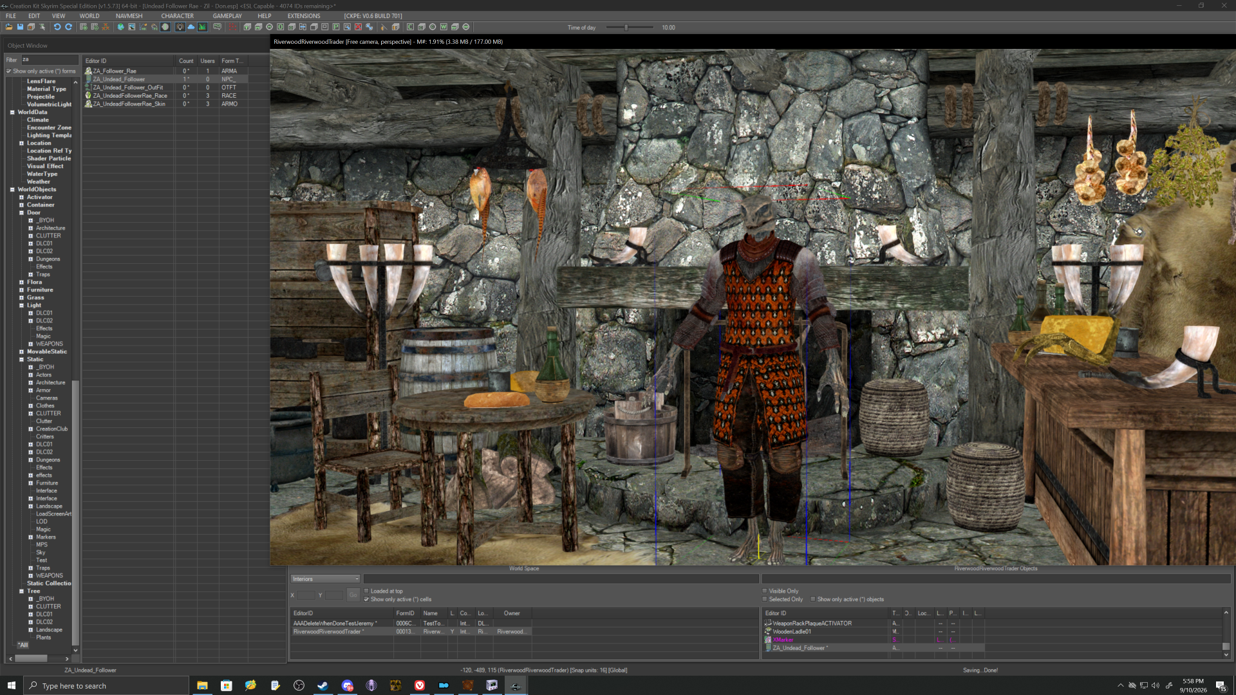Enable the Loaded at top checkbox
Screen dimensions: 1236x695
[x=366, y=591]
